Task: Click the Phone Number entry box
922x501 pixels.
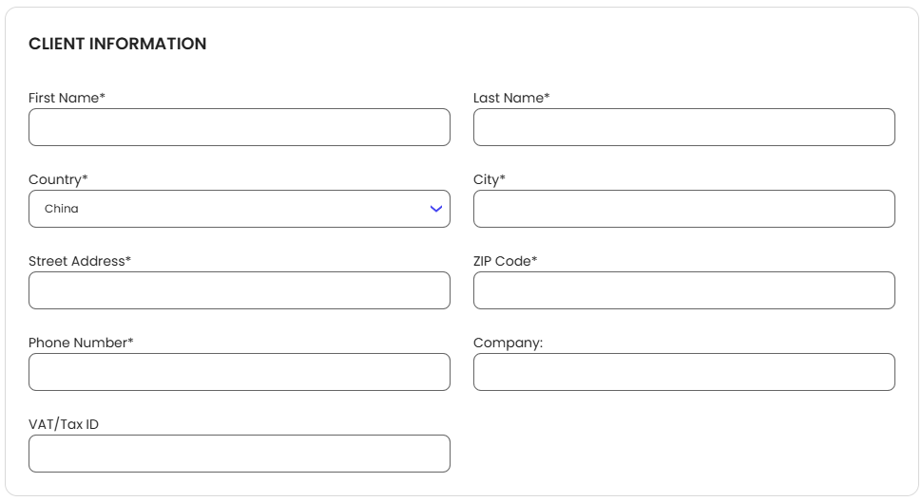Action: [x=240, y=372]
